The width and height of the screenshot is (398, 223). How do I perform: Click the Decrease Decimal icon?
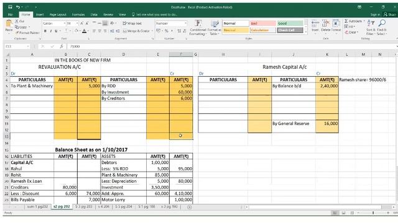[x=185, y=31]
